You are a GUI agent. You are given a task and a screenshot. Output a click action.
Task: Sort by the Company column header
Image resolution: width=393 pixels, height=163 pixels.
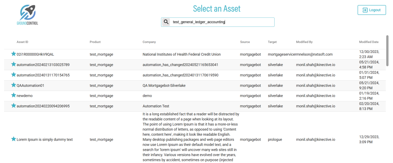coord(149,42)
